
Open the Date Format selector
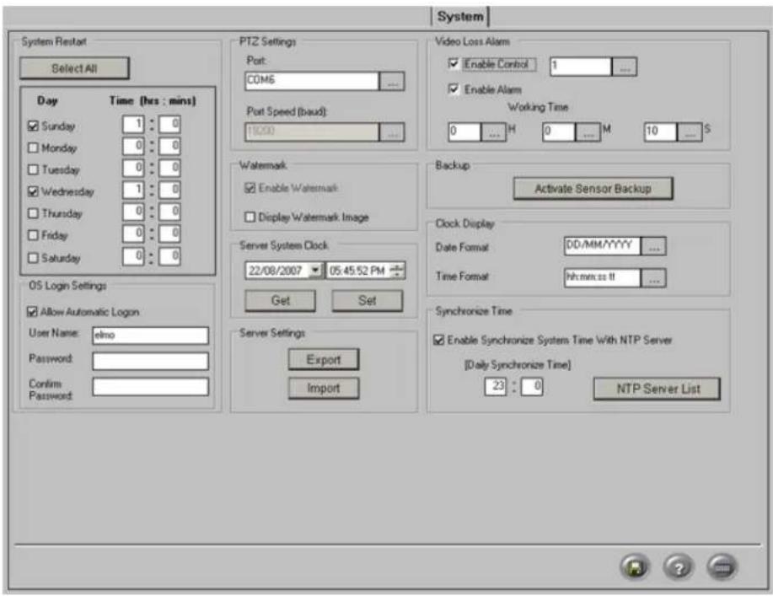pyautogui.click(x=653, y=246)
